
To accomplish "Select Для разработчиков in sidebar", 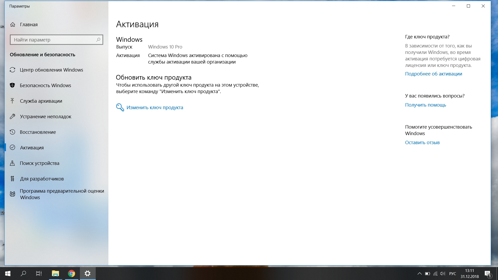I will point(42,179).
